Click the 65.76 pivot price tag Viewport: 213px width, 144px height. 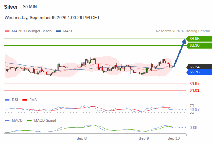[199, 72]
